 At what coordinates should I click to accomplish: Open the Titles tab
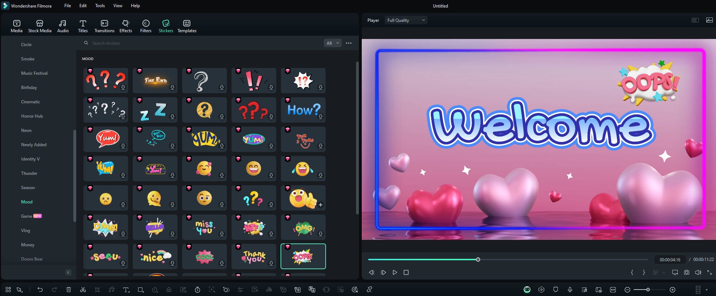(x=83, y=26)
